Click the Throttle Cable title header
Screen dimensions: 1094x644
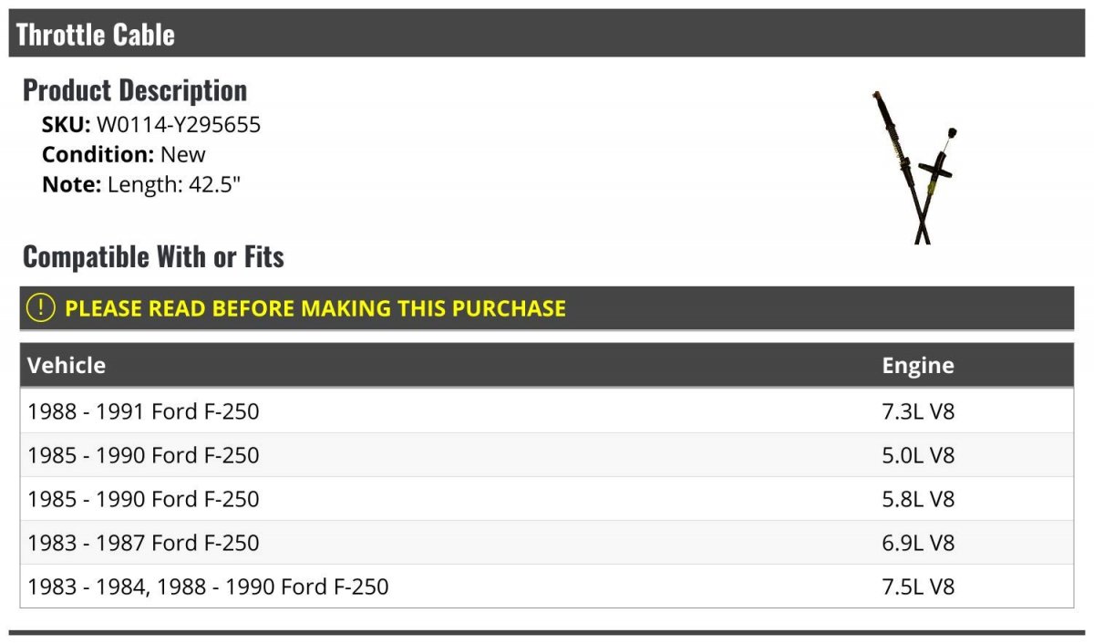[x=96, y=35]
